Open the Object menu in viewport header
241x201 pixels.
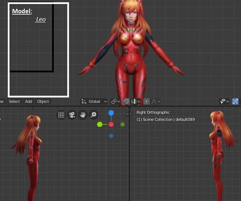43,101
